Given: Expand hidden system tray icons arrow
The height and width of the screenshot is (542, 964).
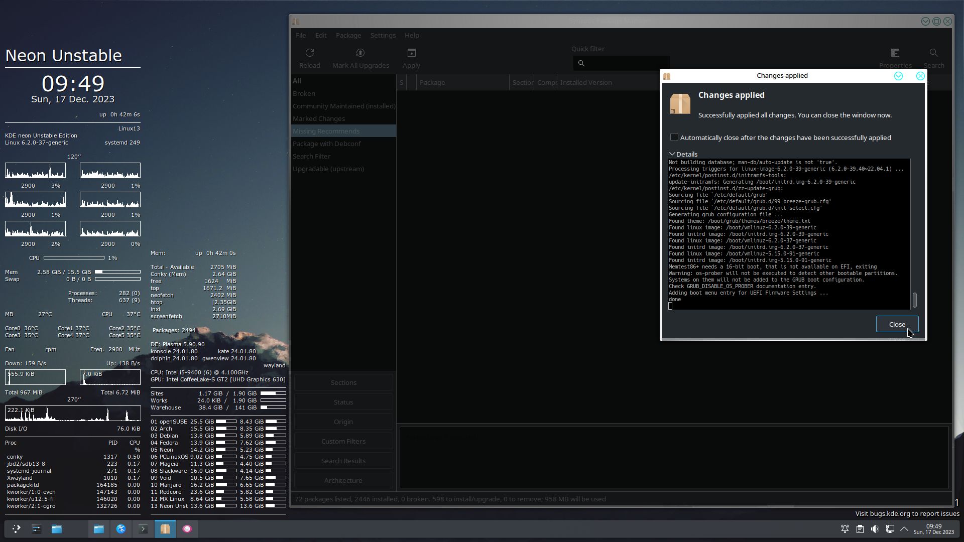Looking at the screenshot, I should pos(904,529).
